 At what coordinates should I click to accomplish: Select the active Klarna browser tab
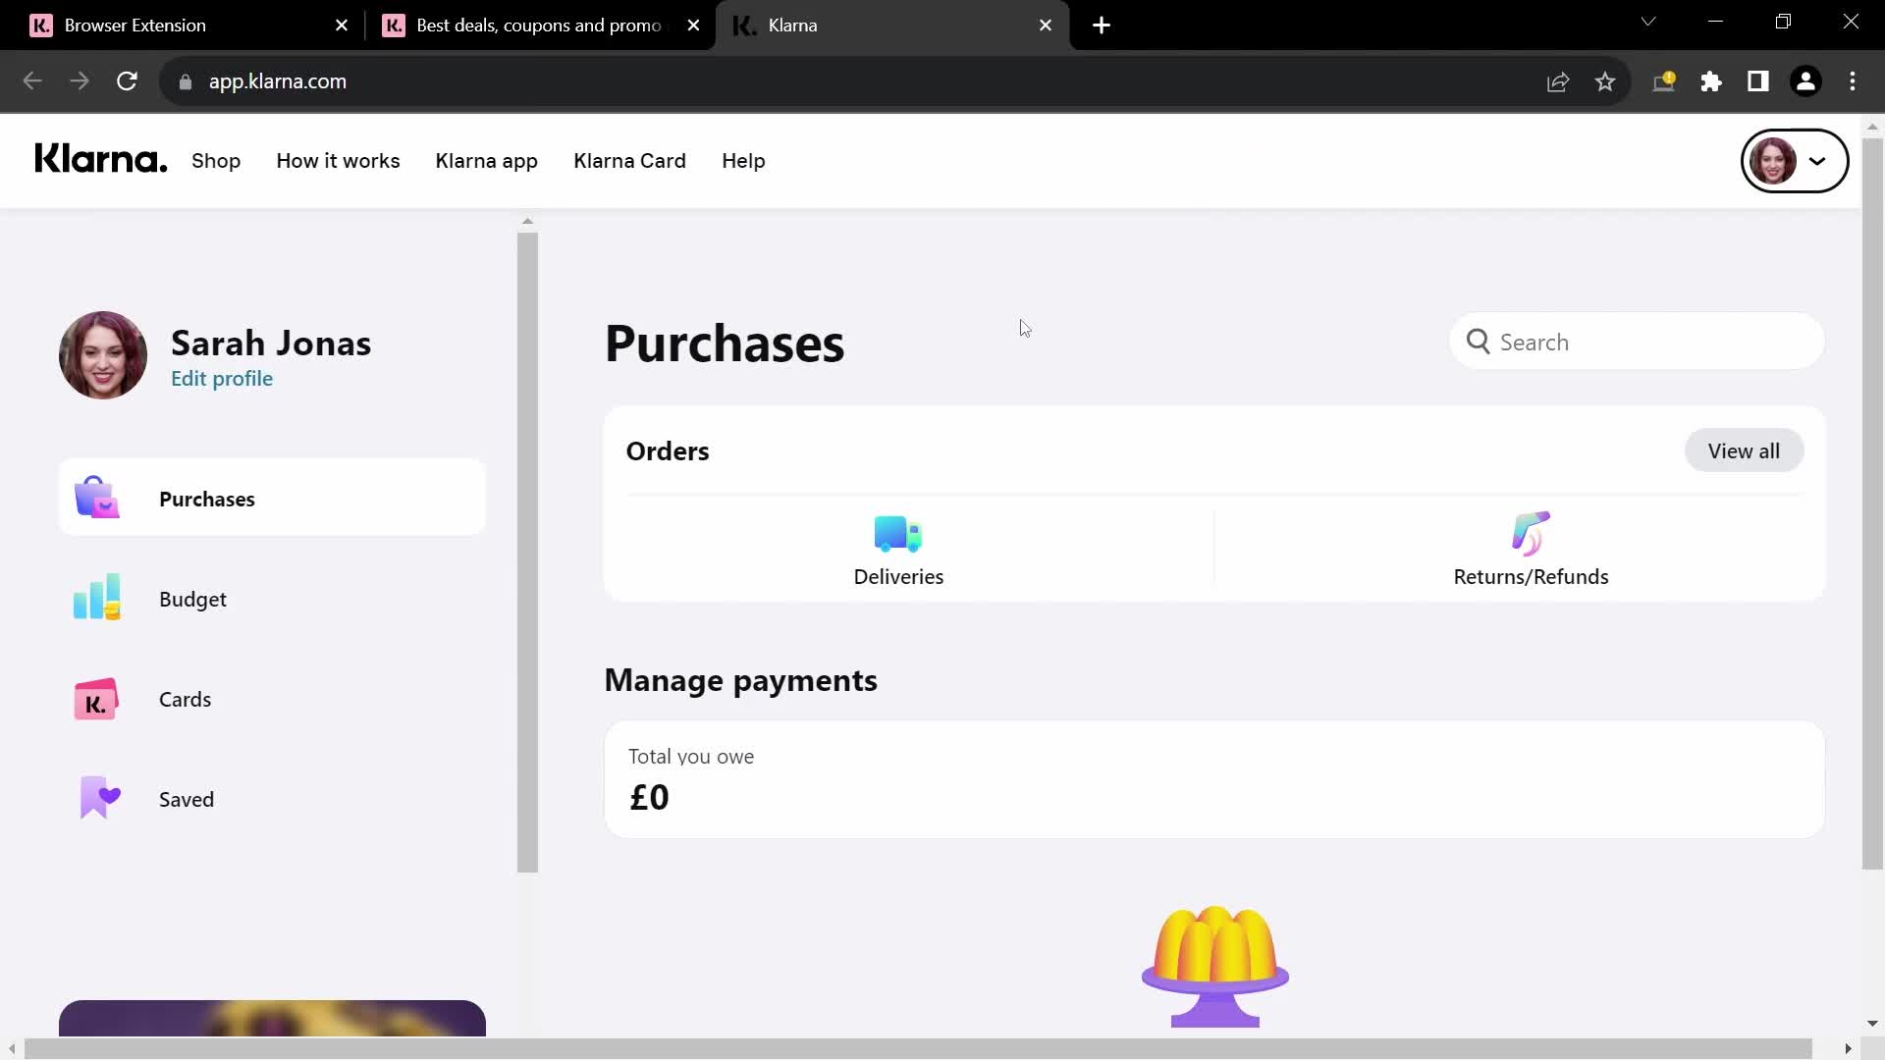[x=891, y=26]
